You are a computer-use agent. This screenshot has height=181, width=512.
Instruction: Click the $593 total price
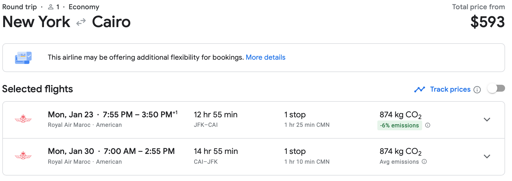pyautogui.click(x=487, y=22)
